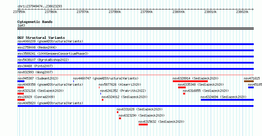Click the small red bar under nsv6324012
Screen dimensions: 262x136
click(103, 100)
